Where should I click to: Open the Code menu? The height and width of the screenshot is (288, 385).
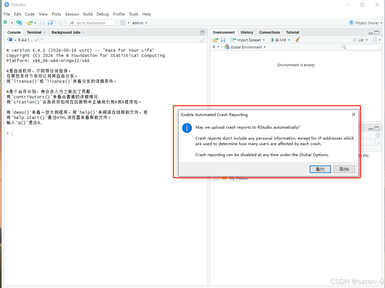(x=30, y=14)
